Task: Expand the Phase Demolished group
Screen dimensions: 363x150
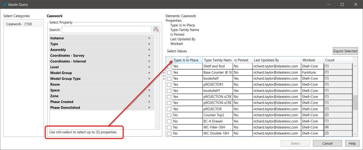Action: pos(149,107)
